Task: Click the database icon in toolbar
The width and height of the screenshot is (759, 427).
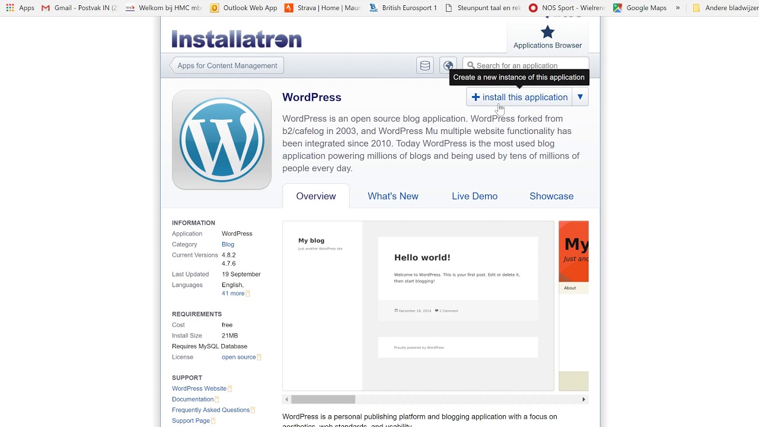Action: [x=425, y=66]
